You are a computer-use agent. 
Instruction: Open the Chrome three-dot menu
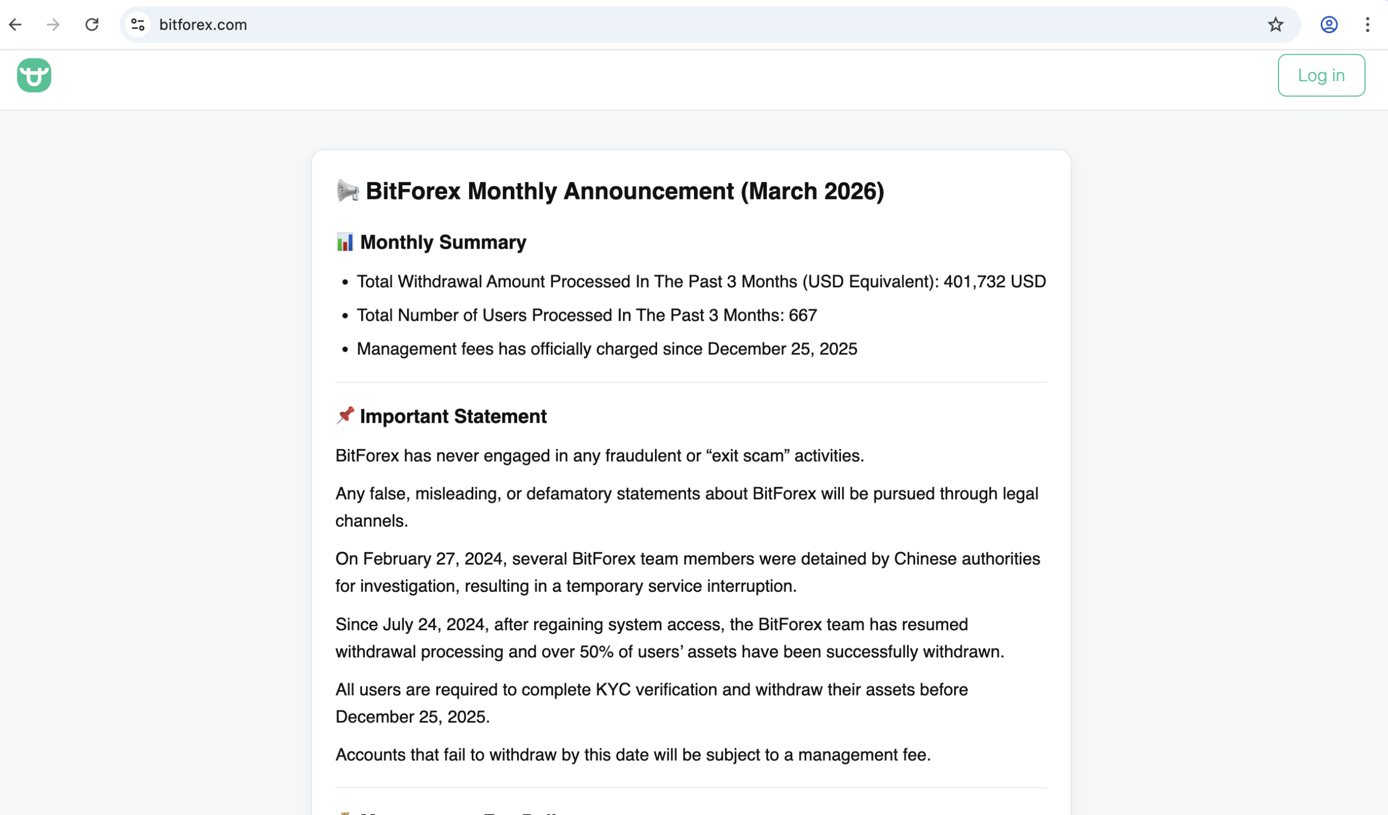[x=1368, y=24]
